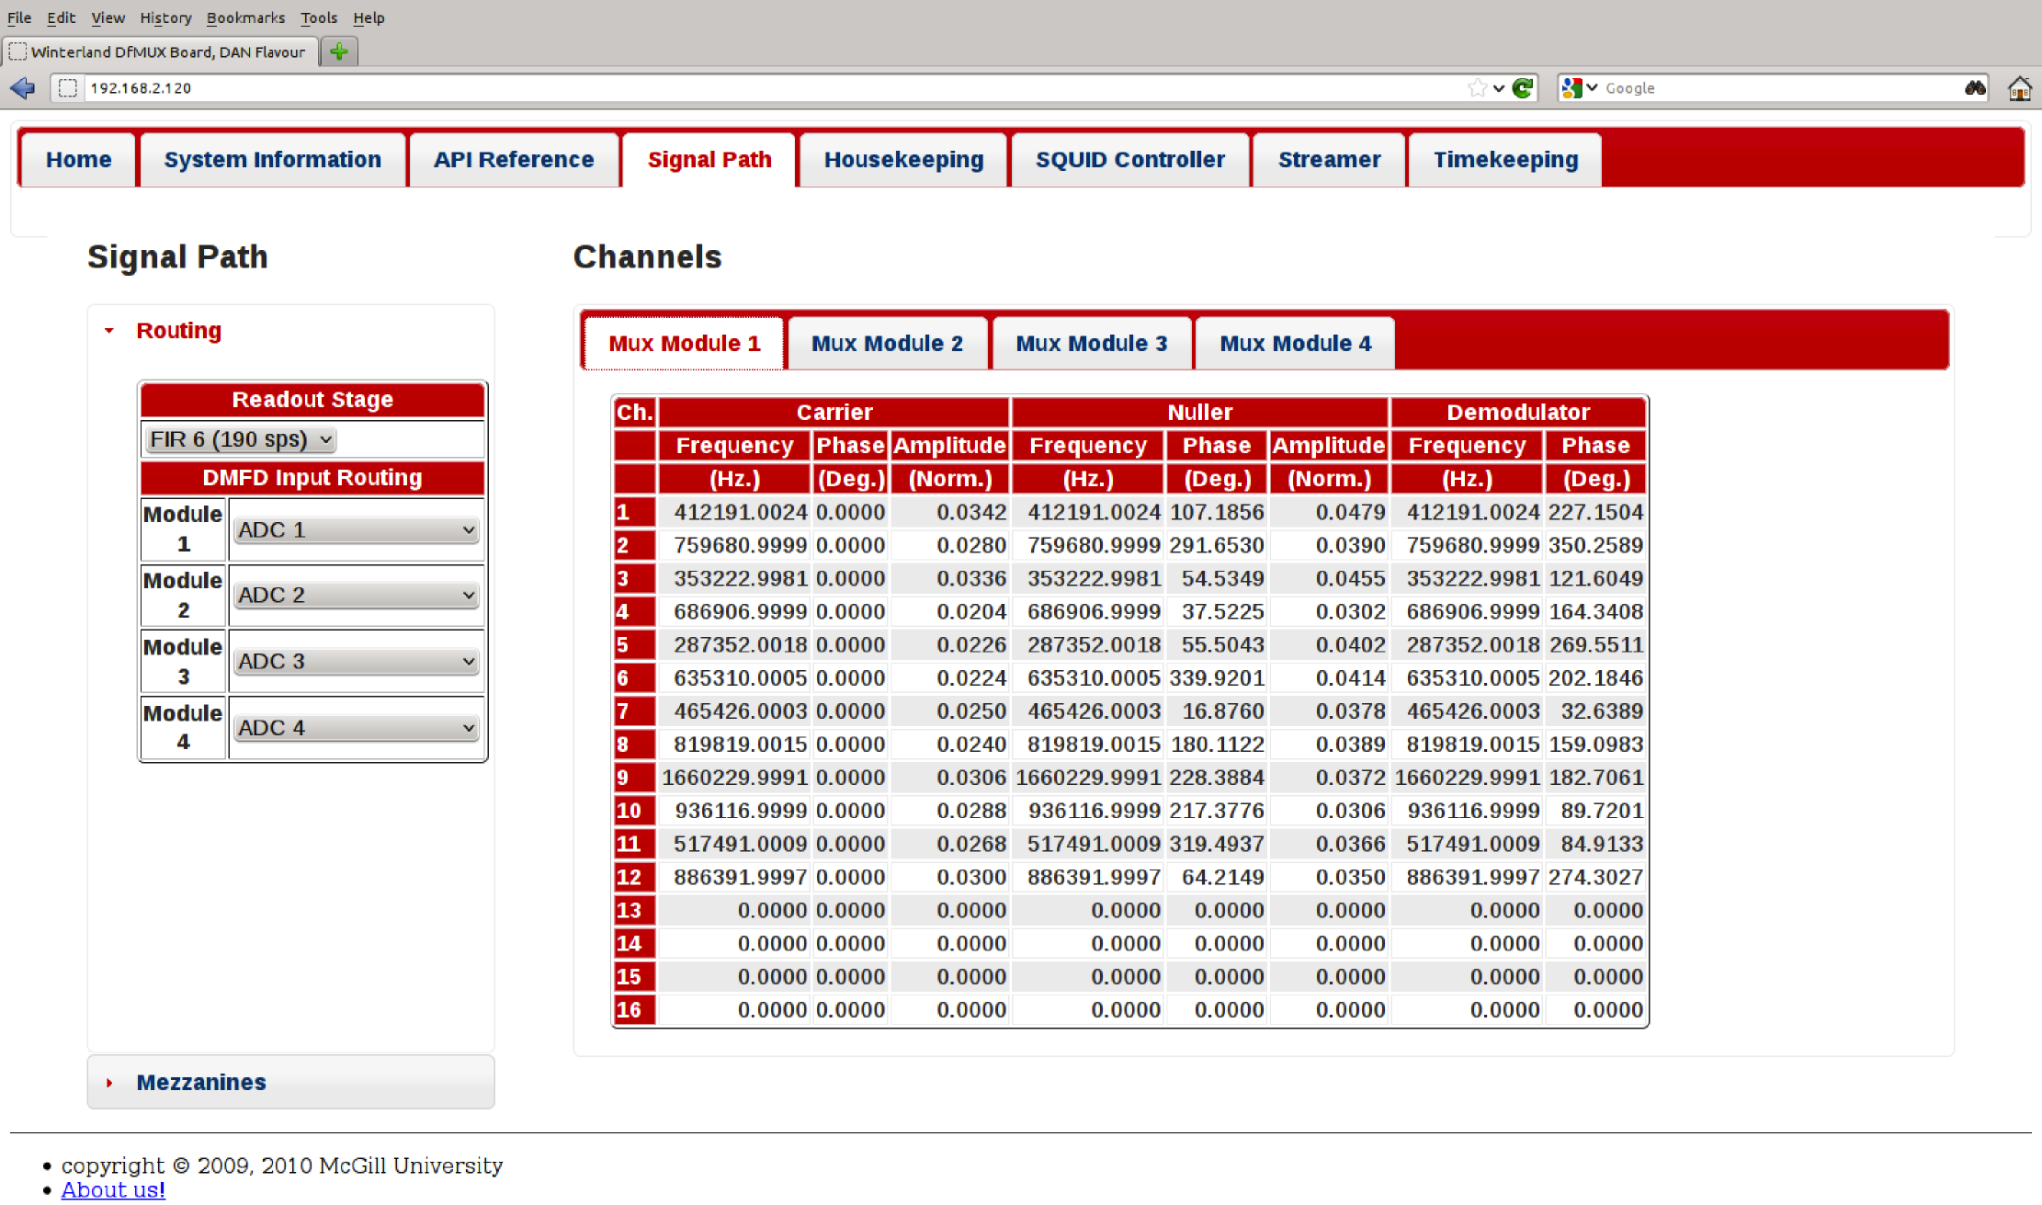Viewport: 2042px width, 1205px height.
Task: Open Module 2 ADC 2 dropdown
Action: point(356,596)
